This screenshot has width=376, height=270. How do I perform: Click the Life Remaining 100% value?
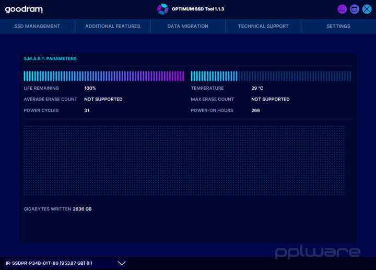click(x=90, y=88)
